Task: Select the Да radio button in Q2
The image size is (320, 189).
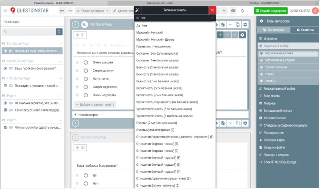Action: (86, 175)
